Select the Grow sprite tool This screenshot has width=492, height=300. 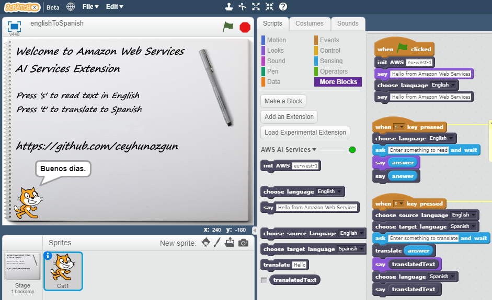point(256,7)
